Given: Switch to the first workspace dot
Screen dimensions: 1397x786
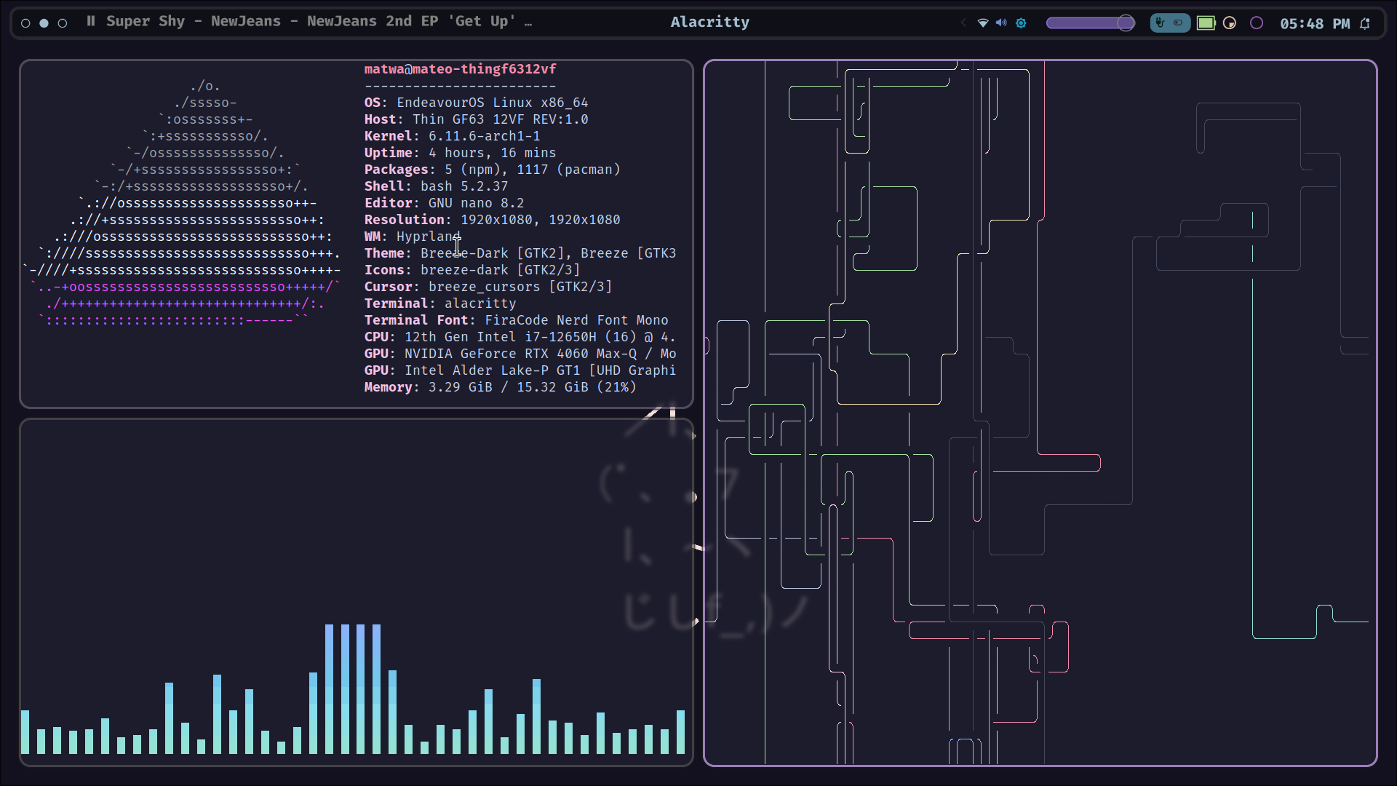Looking at the screenshot, I should coord(26,23).
